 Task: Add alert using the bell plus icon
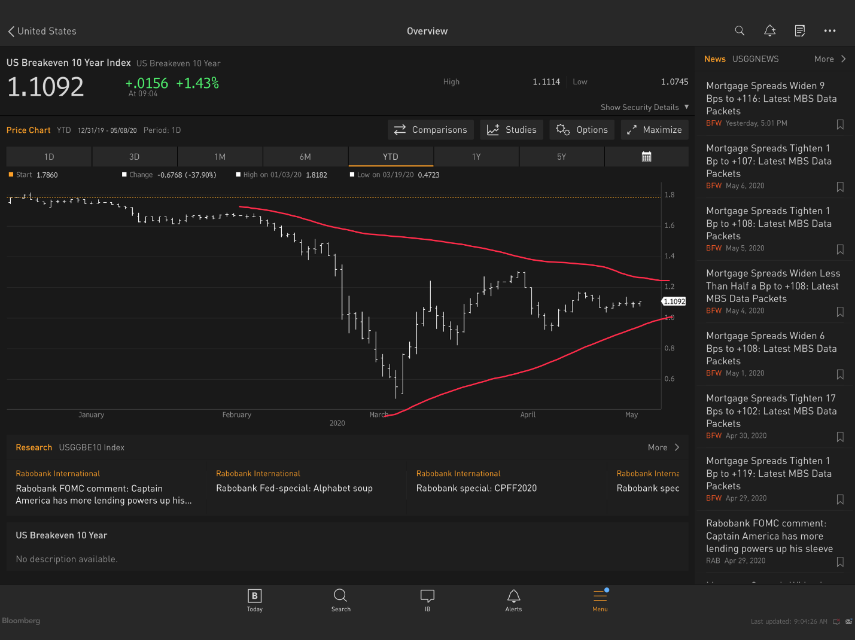769,31
